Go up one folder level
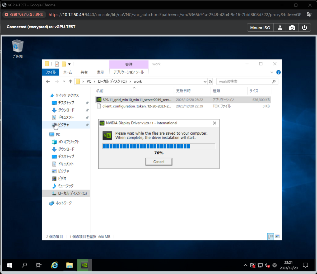 tap(70, 81)
